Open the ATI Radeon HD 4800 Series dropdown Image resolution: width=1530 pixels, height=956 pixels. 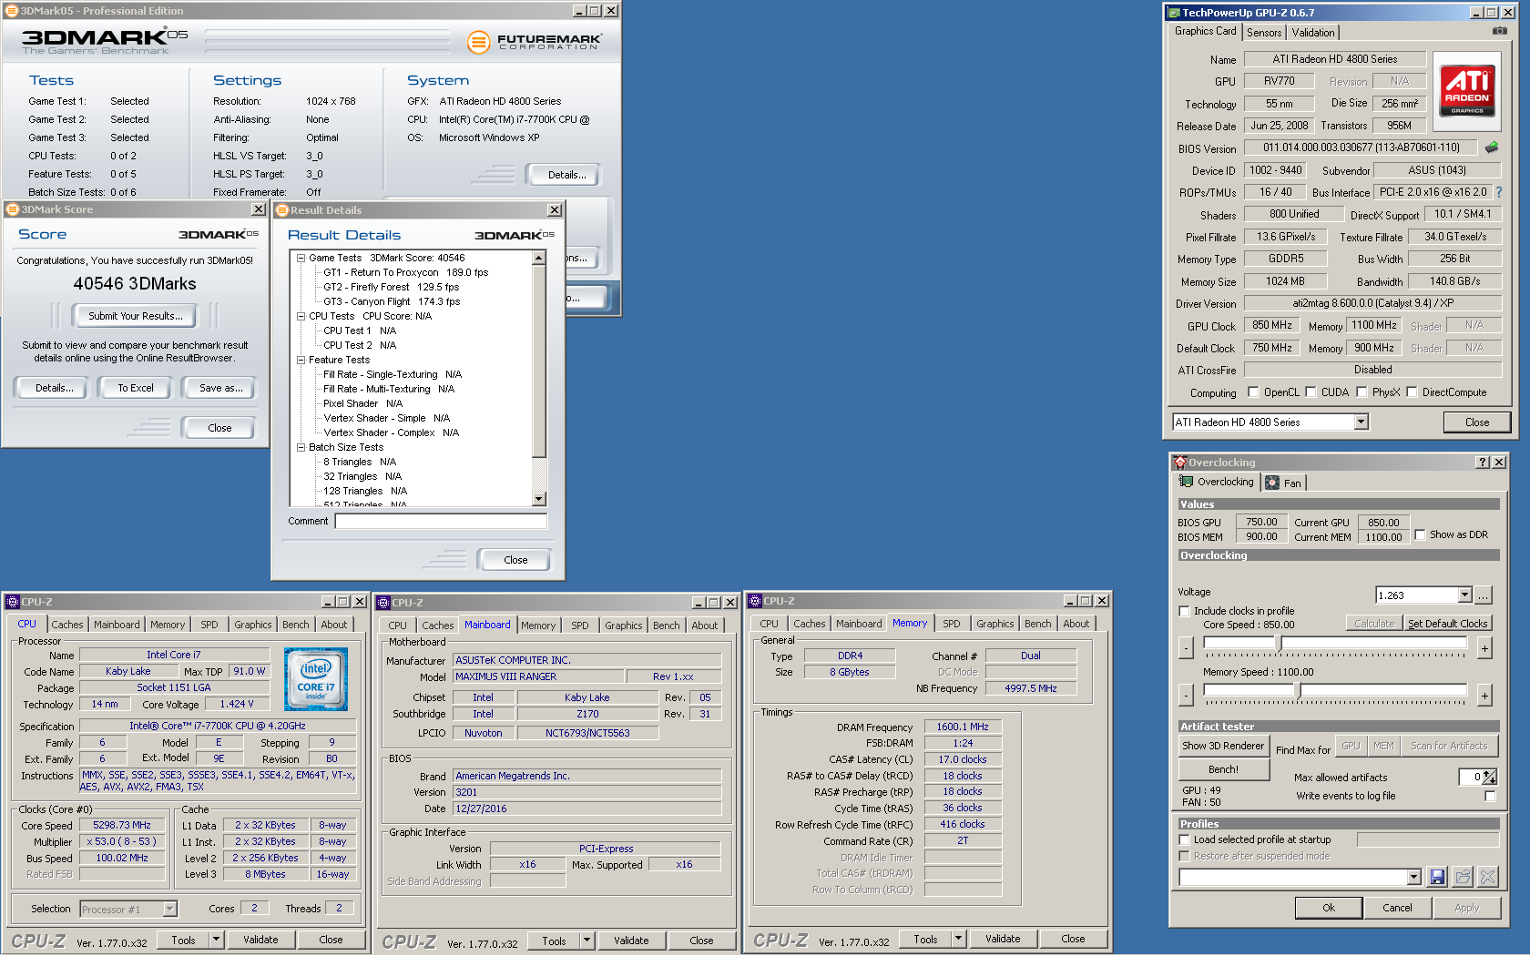(1361, 422)
